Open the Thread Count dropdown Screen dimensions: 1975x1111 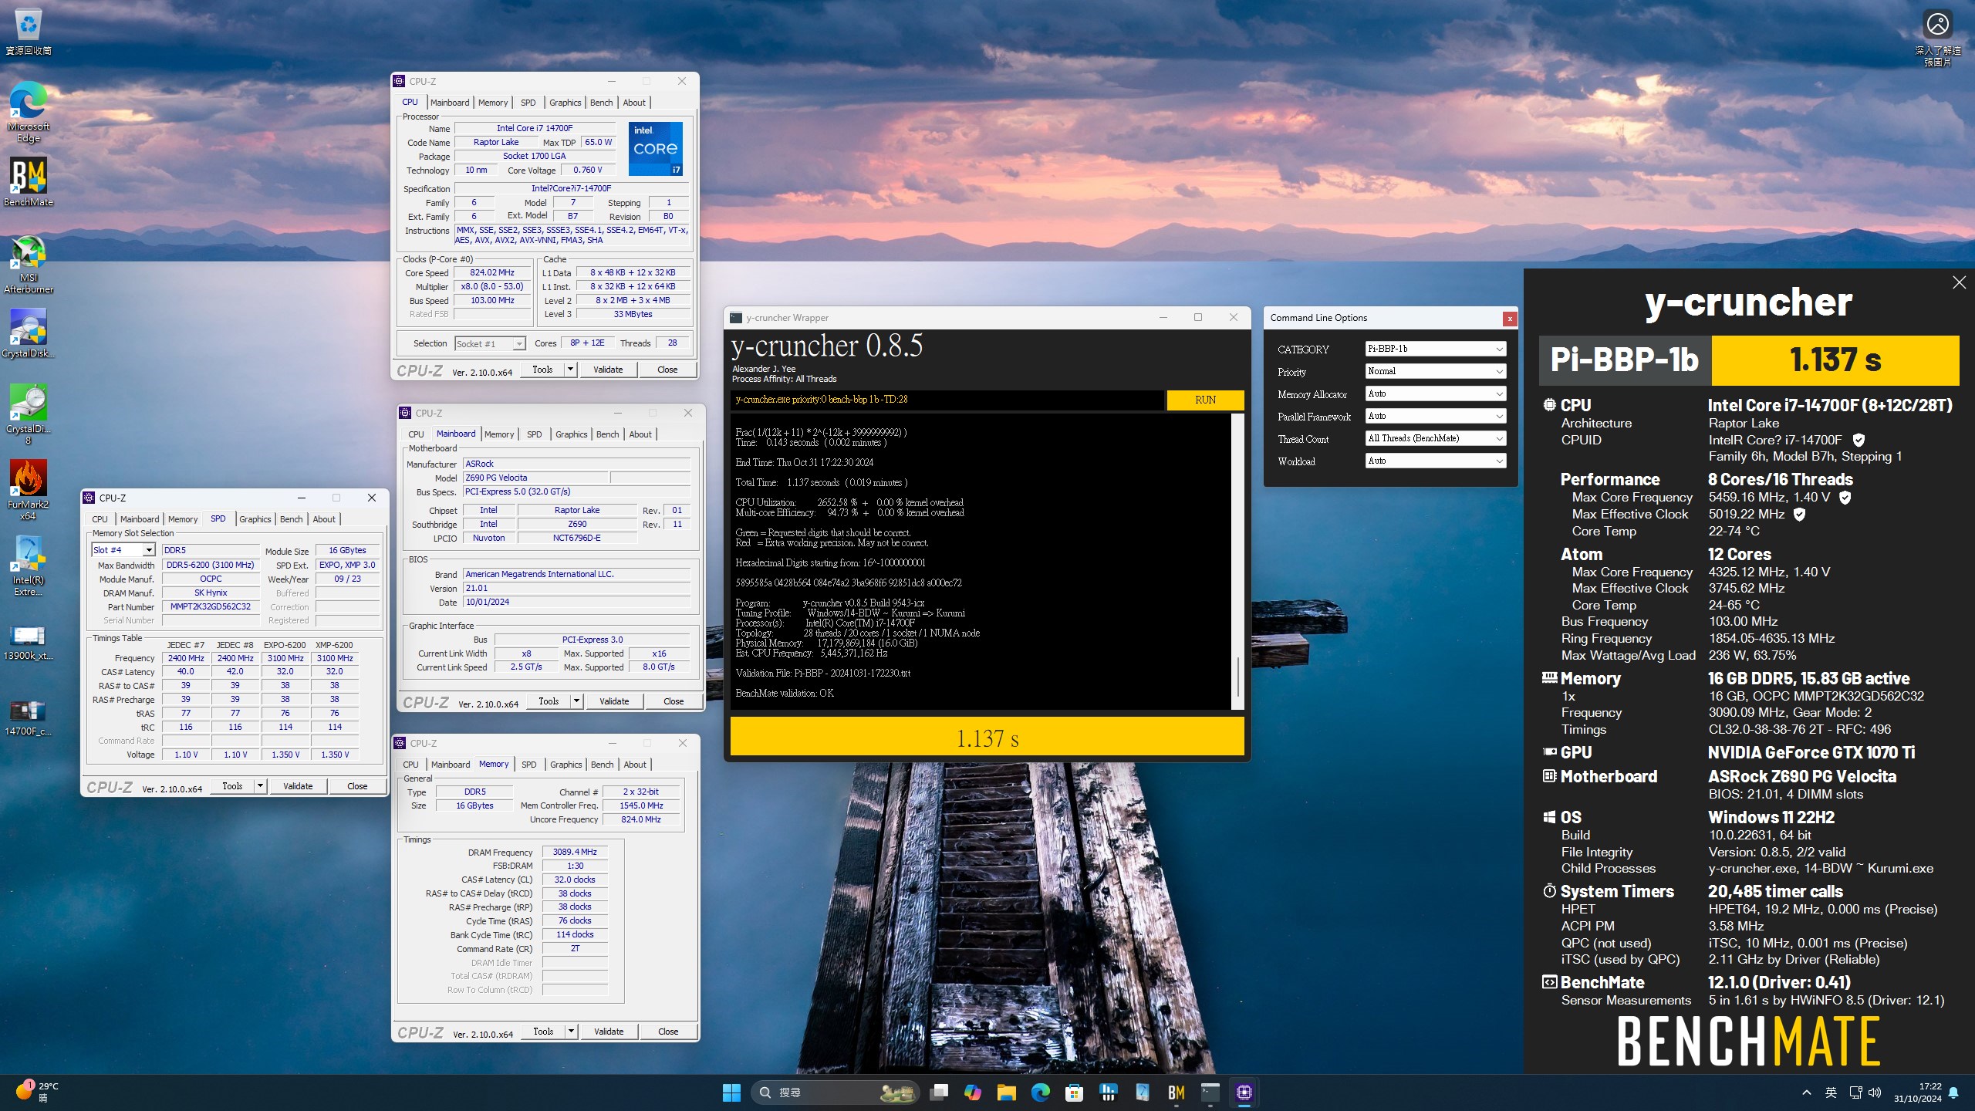(1435, 438)
